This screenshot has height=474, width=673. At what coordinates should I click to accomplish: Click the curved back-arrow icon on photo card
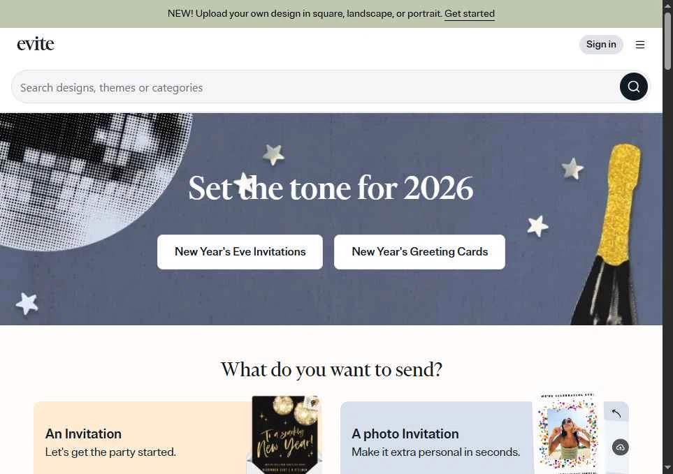click(x=616, y=413)
